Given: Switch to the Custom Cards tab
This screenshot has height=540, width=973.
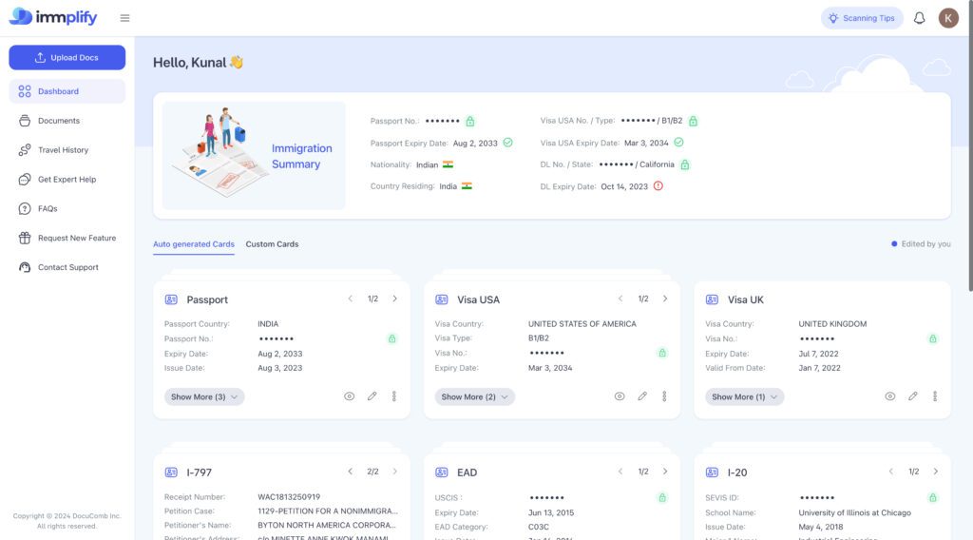Looking at the screenshot, I should tap(272, 244).
